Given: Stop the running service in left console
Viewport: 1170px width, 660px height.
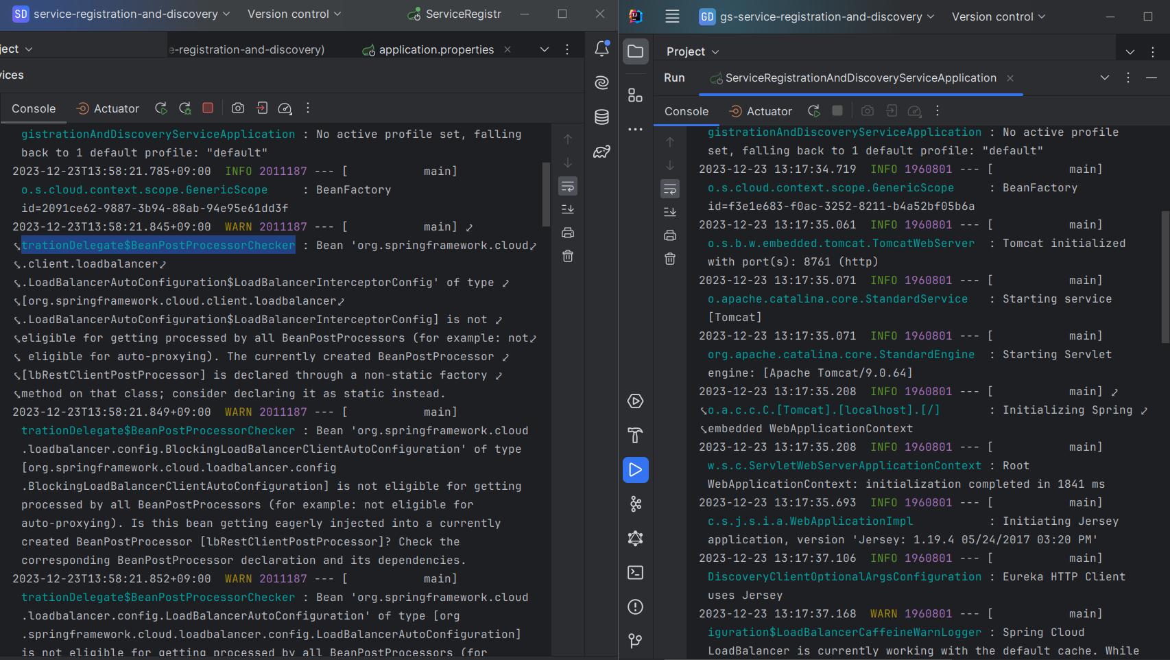Looking at the screenshot, I should [208, 108].
